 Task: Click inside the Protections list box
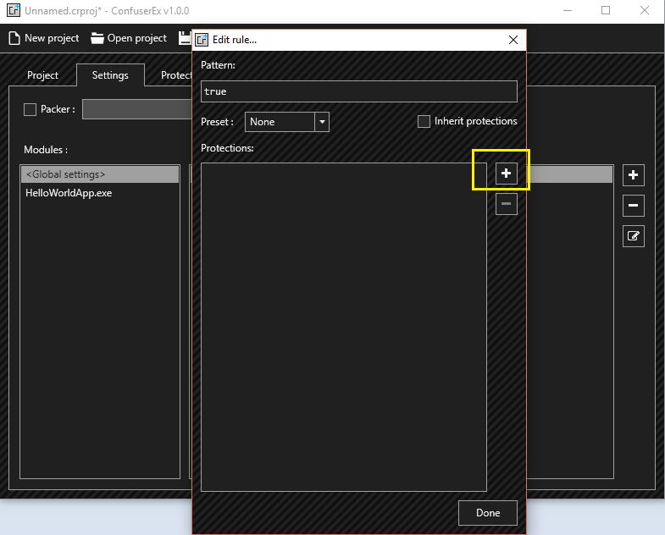(344, 327)
